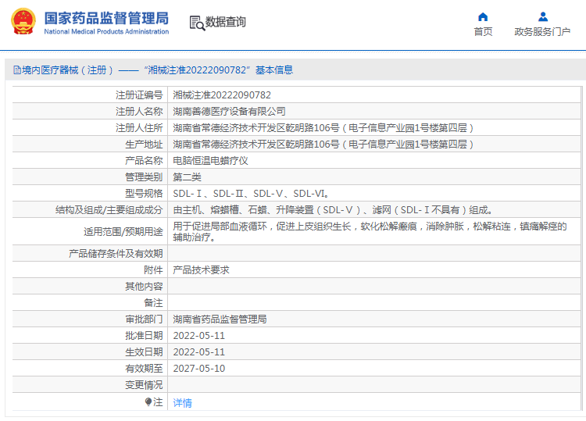
Task: Click the 批准日期 label
Action: pos(144,335)
